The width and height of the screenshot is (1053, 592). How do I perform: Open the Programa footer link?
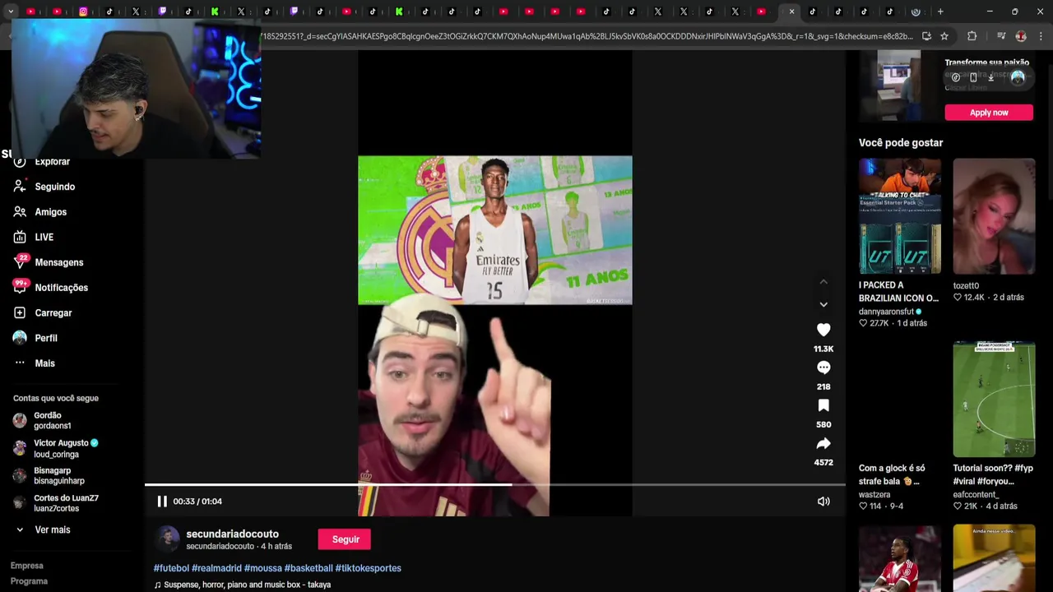[x=29, y=581]
